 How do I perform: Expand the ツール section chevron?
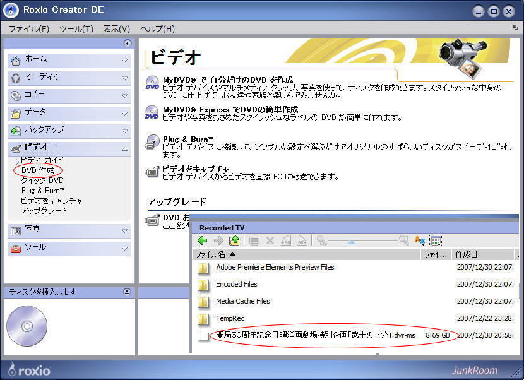pos(124,249)
